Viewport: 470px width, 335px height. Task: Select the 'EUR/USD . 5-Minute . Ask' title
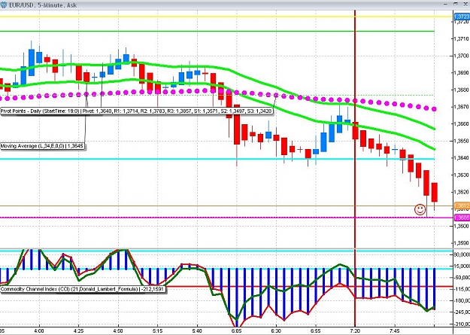click(x=43, y=5)
